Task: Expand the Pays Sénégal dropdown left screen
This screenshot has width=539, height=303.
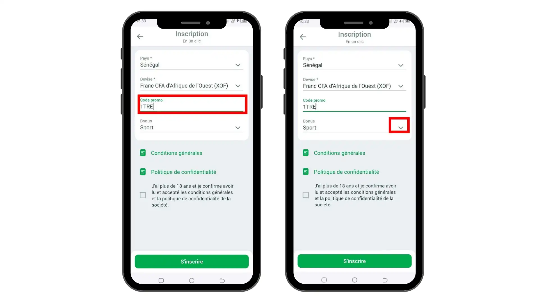Action: pos(238,65)
